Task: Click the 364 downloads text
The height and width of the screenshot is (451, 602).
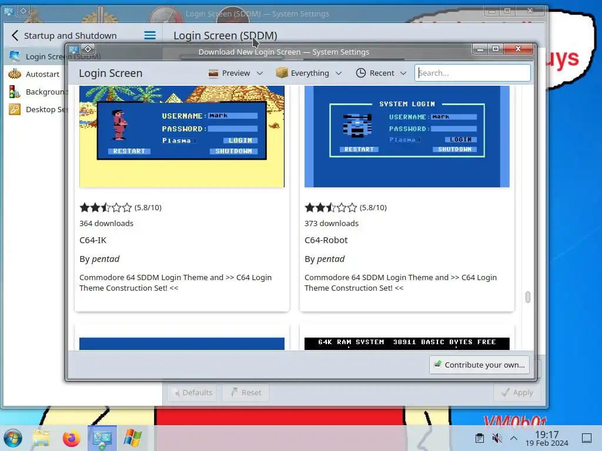Action: pyautogui.click(x=106, y=223)
